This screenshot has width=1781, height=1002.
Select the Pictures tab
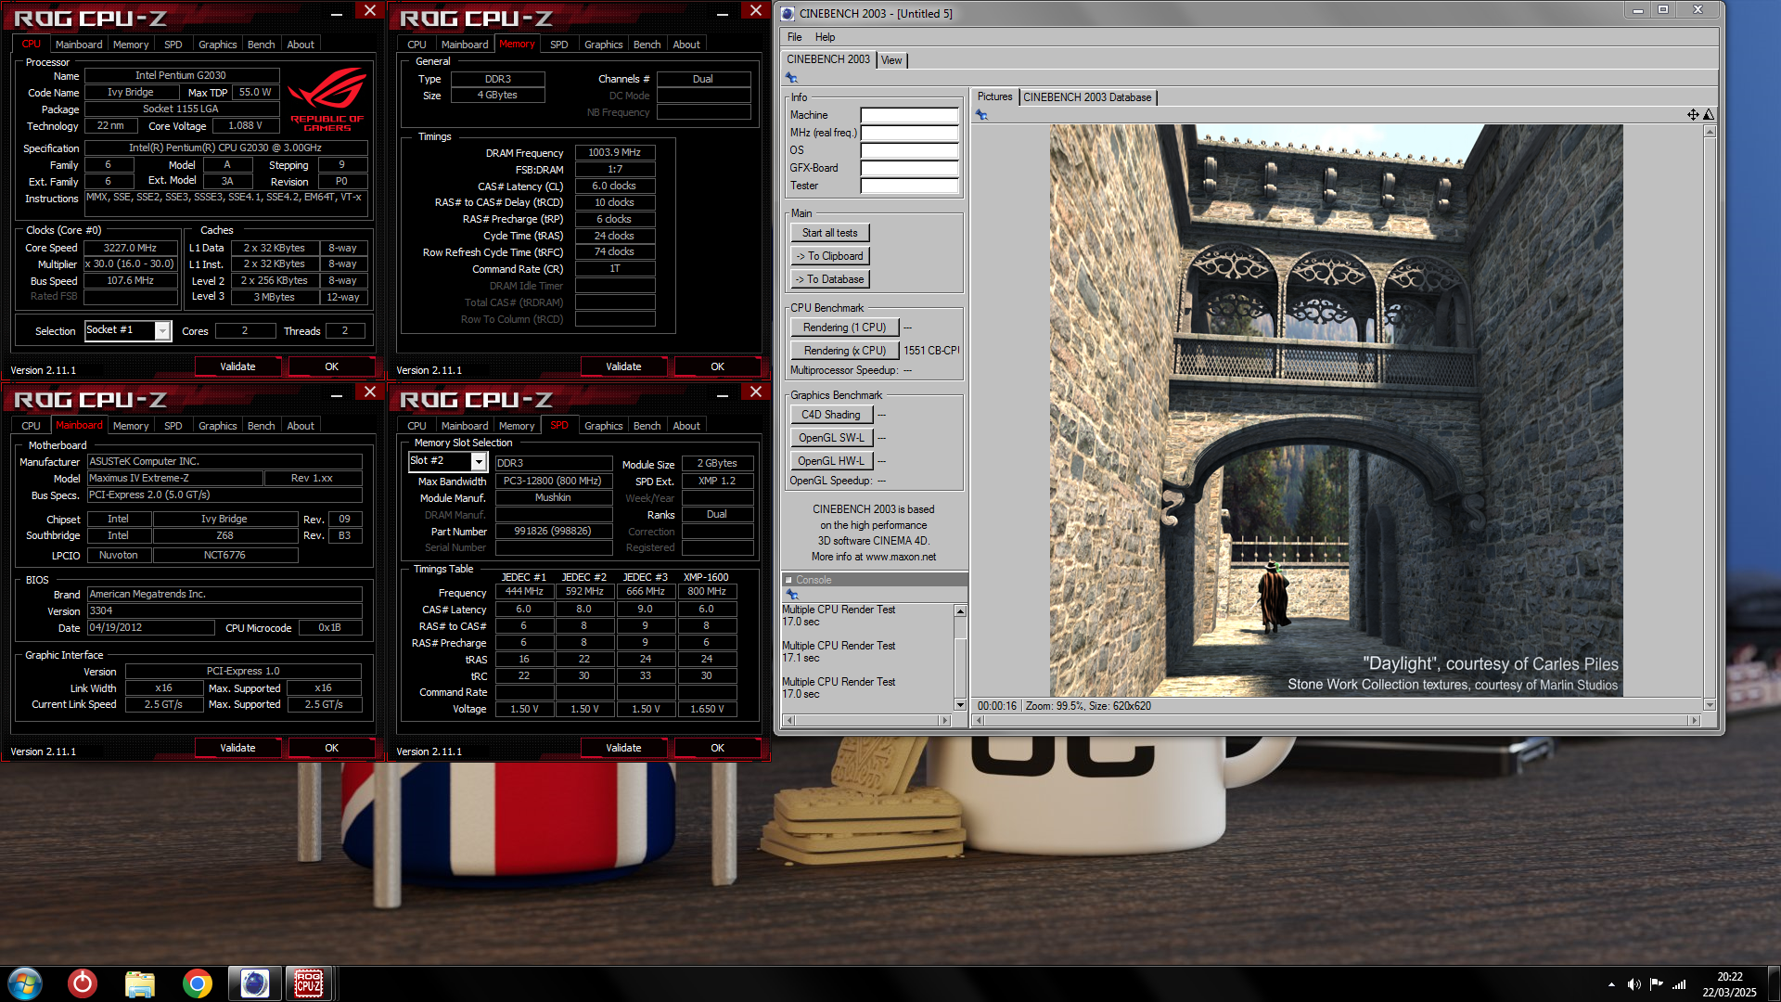[x=994, y=96]
